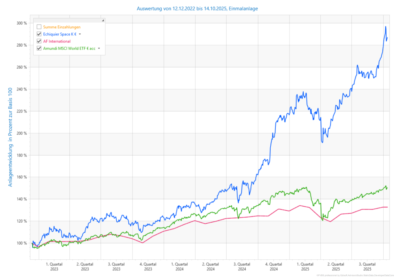395x277 pixels.
Task: Enable the Summe Einzahlungen checkbox
Action: 39,27
